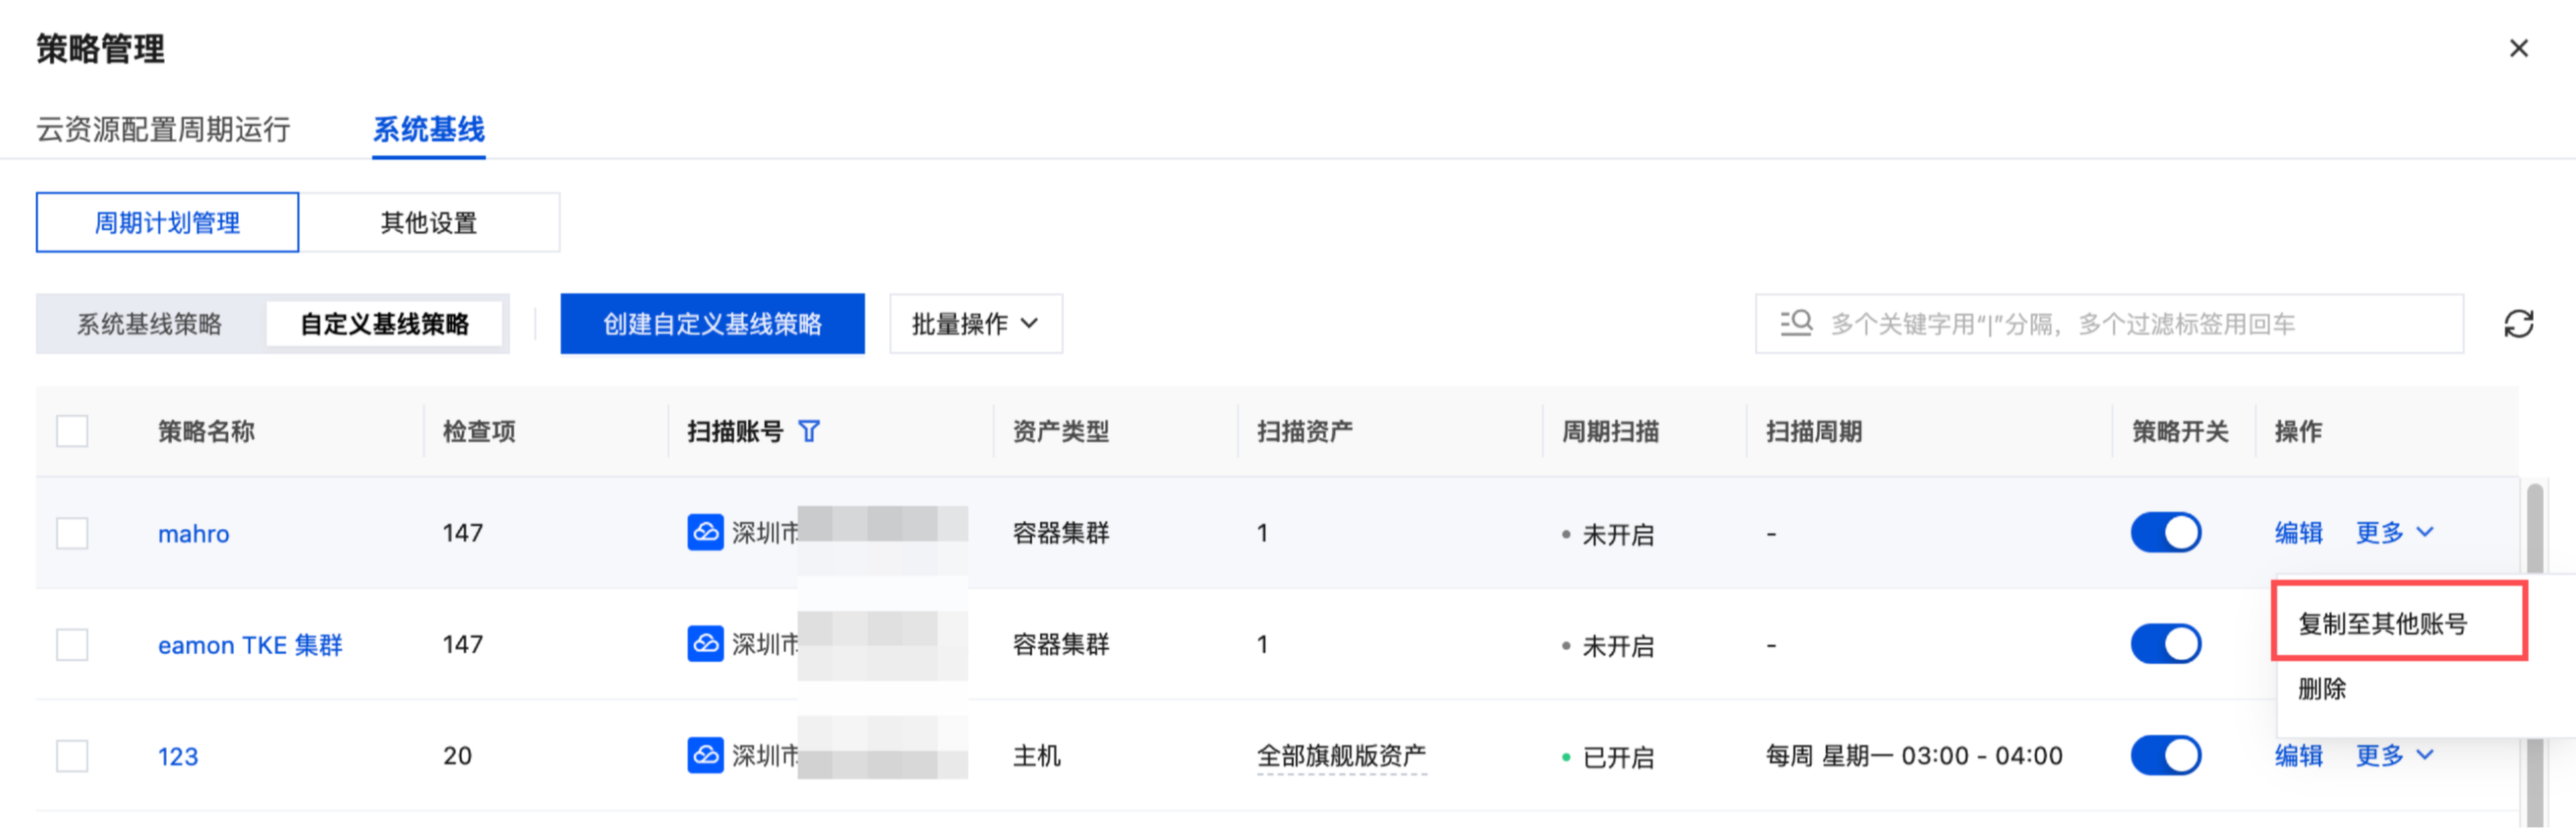Toggle the policy switch for mahro
Image resolution: width=2576 pixels, height=828 pixels.
coord(2166,532)
